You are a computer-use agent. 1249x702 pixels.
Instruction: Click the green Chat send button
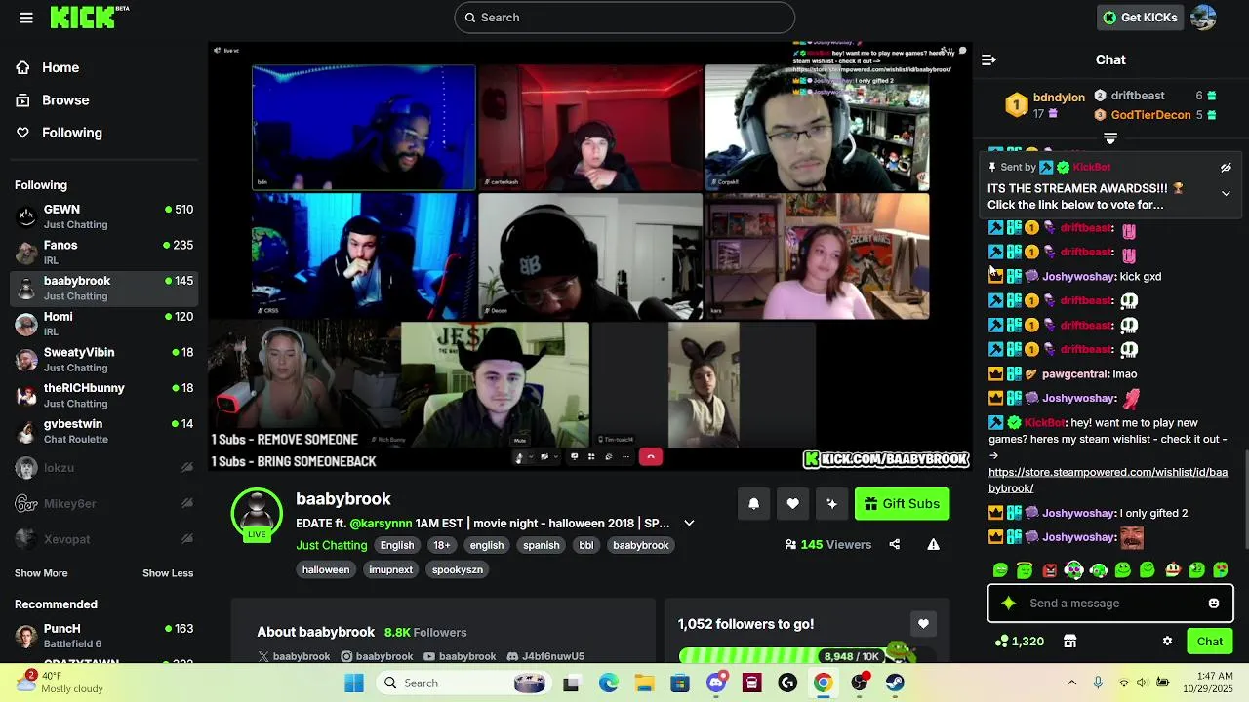pyautogui.click(x=1209, y=641)
